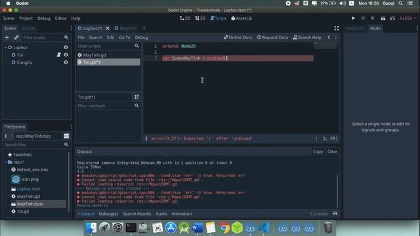Open the GLES3 renderer dropdown

click(x=408, y=18)
